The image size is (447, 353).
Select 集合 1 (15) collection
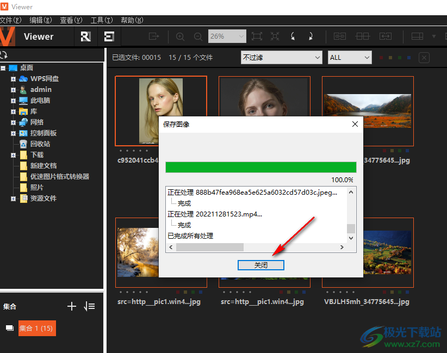(x=37, y=328)
